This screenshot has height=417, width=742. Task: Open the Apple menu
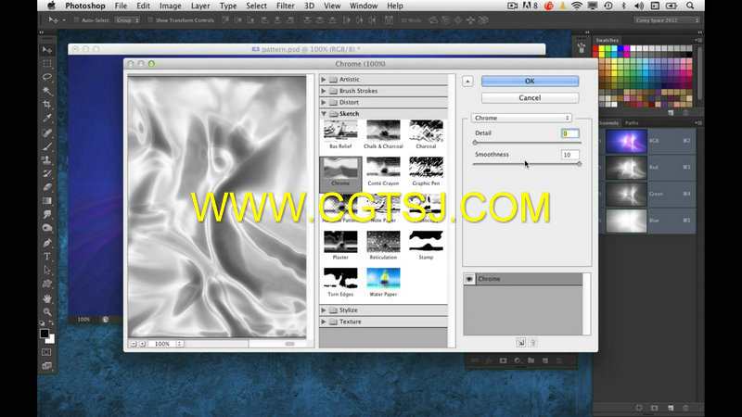click(51, 6)
